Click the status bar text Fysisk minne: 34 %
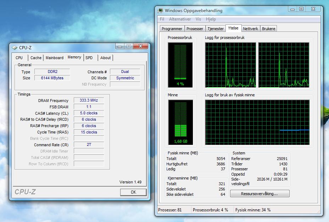 pos(253,210)
